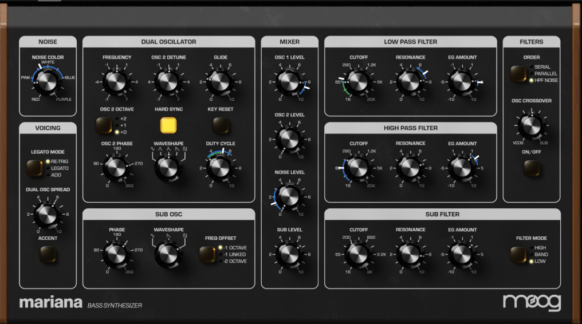The height and width of the screenshot is (324, 582).
Task: Click the Sub Filter Cutoff knob
Action: click(x=359, y=254)
